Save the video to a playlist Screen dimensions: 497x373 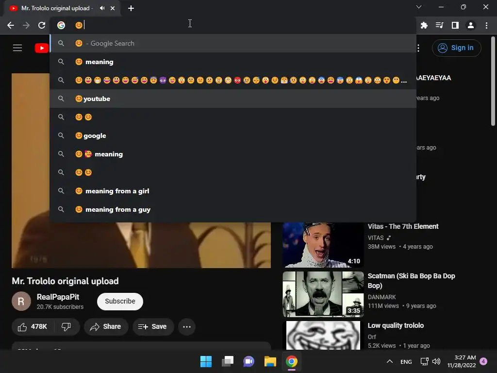pos(153,327)
